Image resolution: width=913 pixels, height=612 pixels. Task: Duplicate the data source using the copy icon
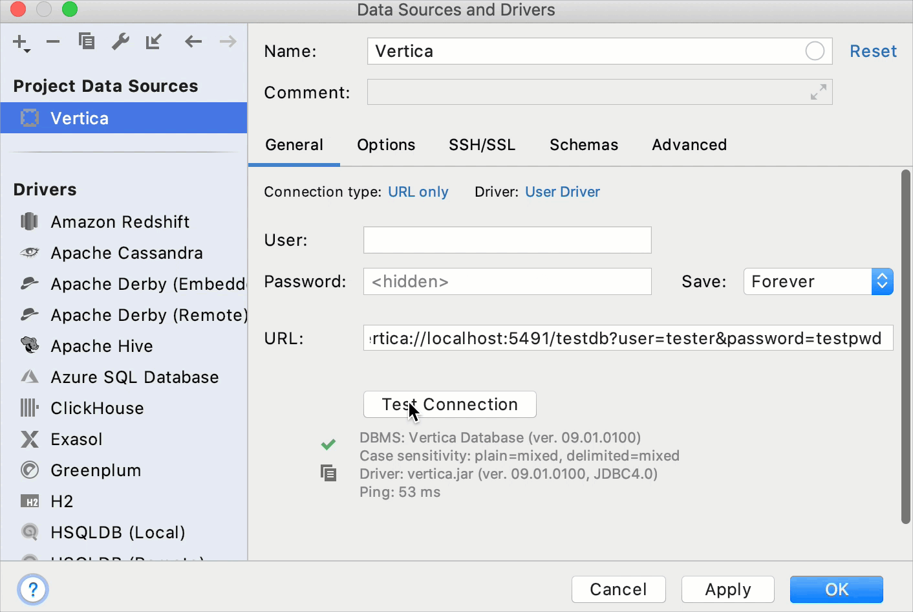click(x=87, y=41)
